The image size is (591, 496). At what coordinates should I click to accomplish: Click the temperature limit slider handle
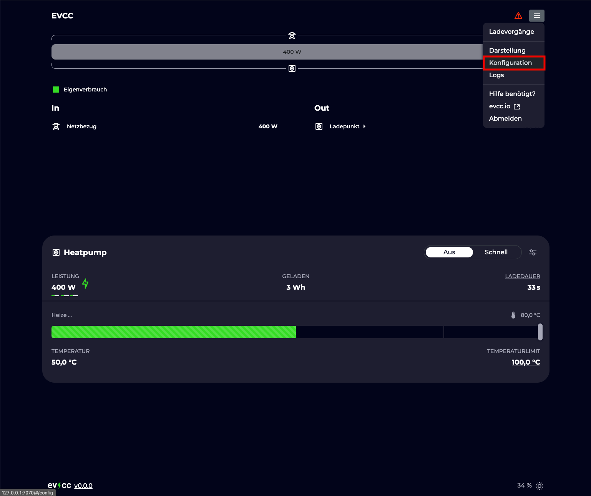(x=540, y=332)
